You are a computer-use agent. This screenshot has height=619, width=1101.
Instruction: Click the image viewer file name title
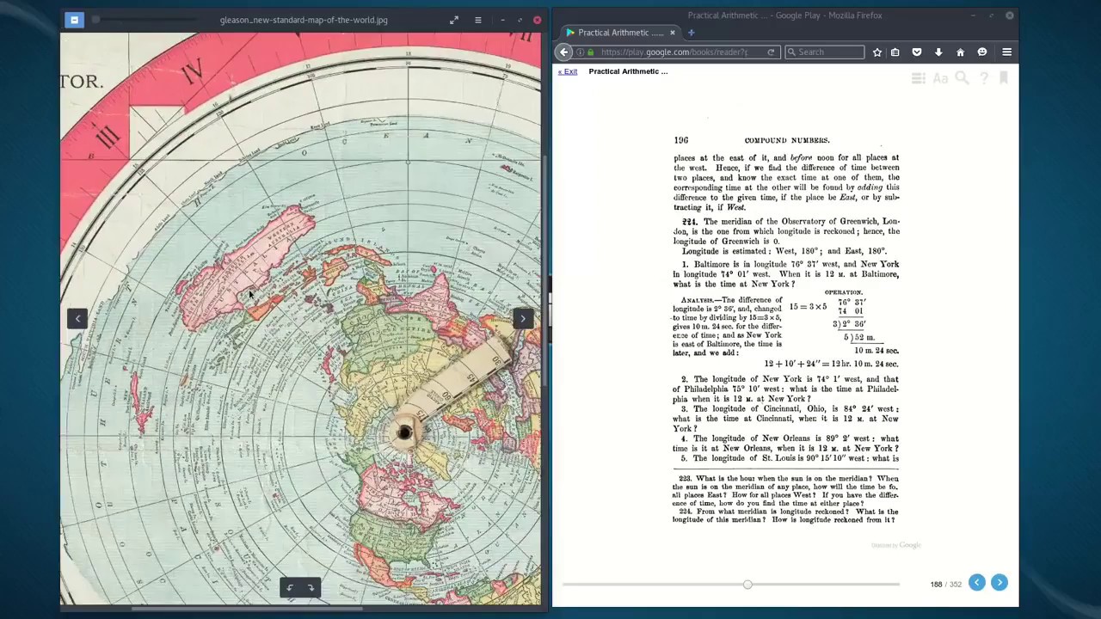click(304, 20)
